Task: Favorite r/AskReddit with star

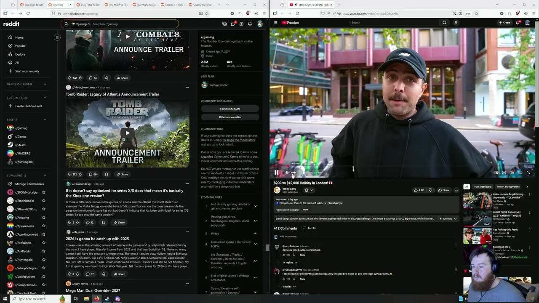Action: (44, 251)
